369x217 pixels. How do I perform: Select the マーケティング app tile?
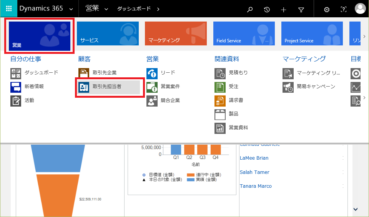point(176,33)
